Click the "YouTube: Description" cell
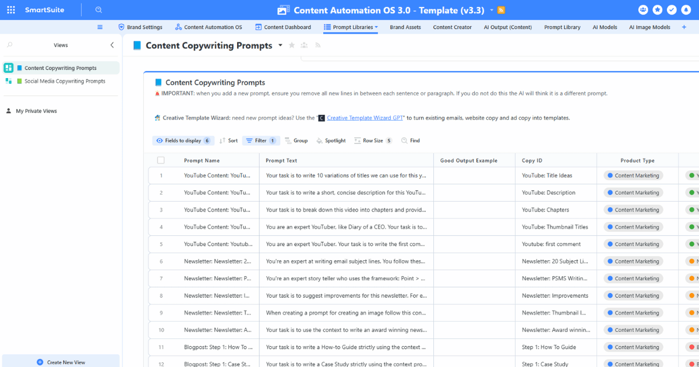This screenshot has width=699, height=367. pyautogui.click(x=556, y=192)
